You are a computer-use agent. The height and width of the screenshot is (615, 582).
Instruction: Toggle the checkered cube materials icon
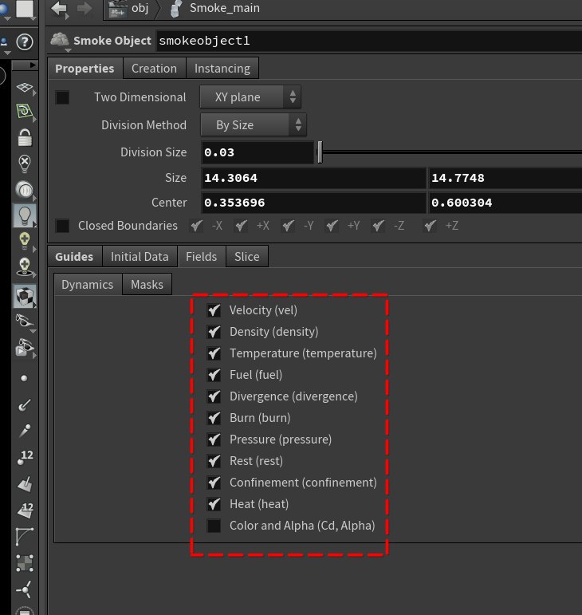click(x=25, y=296)
